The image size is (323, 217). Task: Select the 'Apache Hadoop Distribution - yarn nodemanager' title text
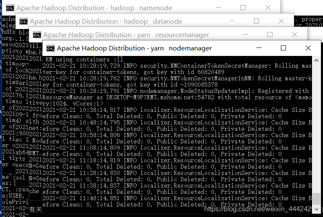[x=134, y=48]
